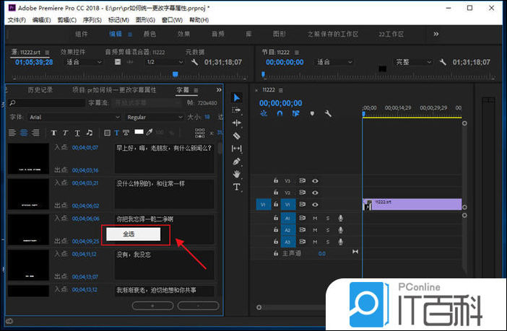507x331 pixels.
Task: Toggle lock on video track V2
Action: 275,193
